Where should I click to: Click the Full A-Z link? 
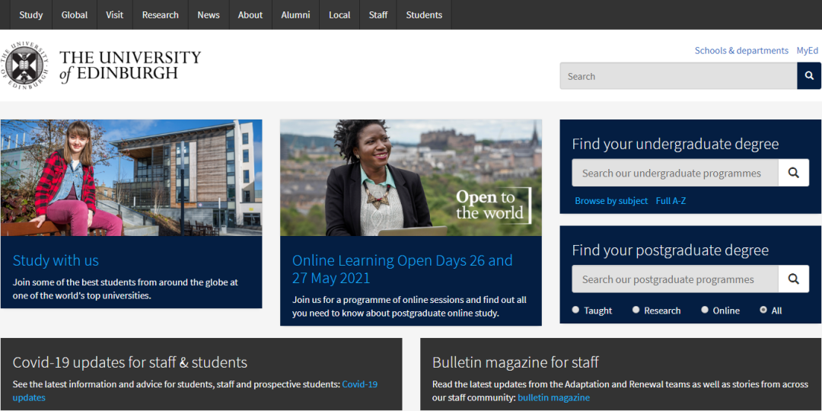coord(671,201)
